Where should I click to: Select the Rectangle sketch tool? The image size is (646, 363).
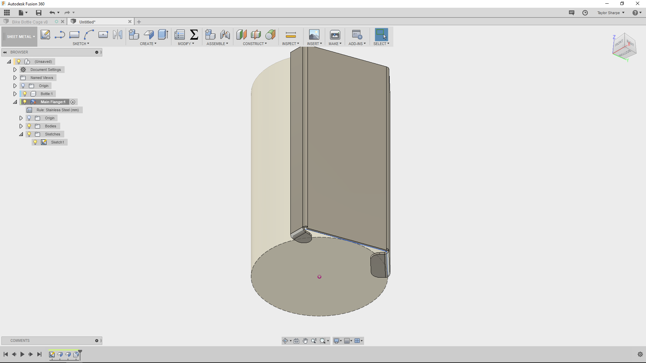(74, 35)
